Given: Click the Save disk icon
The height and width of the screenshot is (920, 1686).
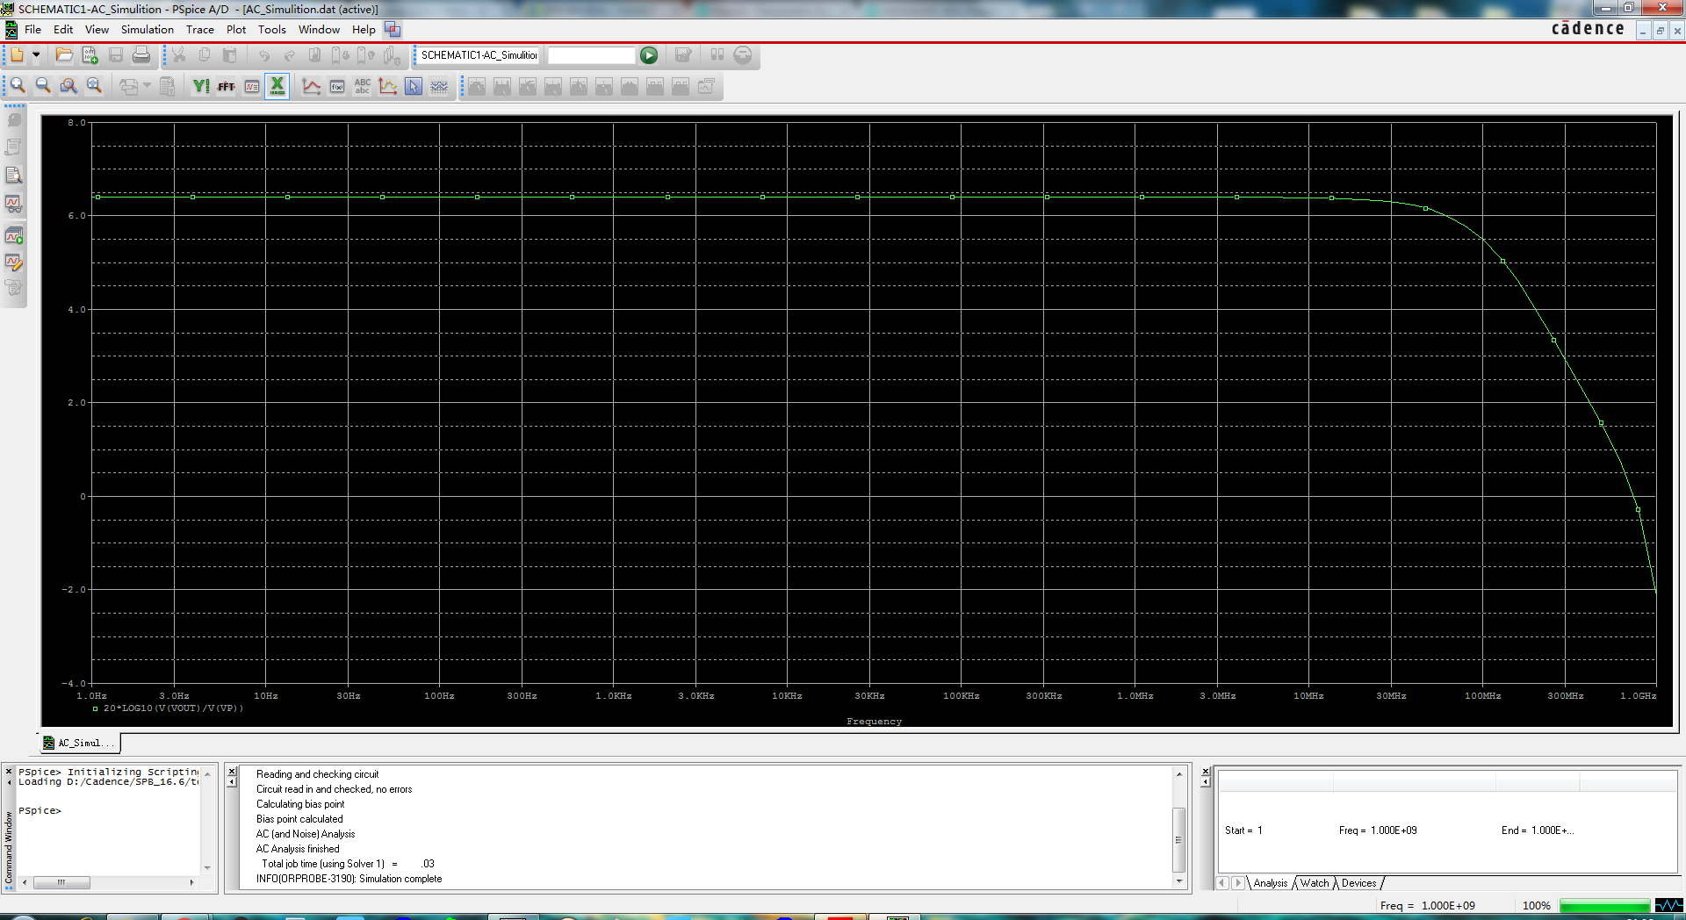Looking at the screenshot, I should tap(115, 54).
